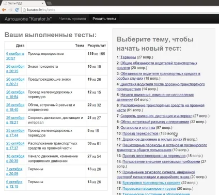Start topic Действия водителя после дорожно-транспортного происшествия
Viewport: 219px width, 195px height.
[161, 86]
